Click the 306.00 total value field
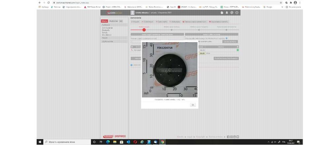The image size is (330, 151). (202, 53)
